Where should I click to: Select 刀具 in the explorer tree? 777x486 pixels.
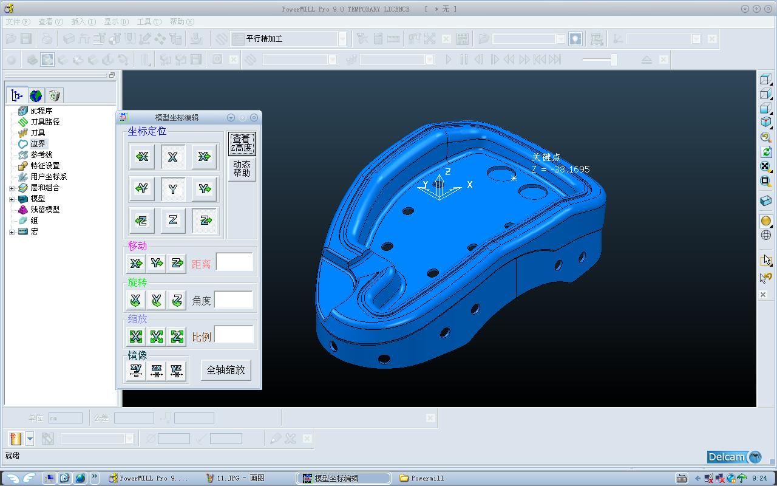[38, 133]
